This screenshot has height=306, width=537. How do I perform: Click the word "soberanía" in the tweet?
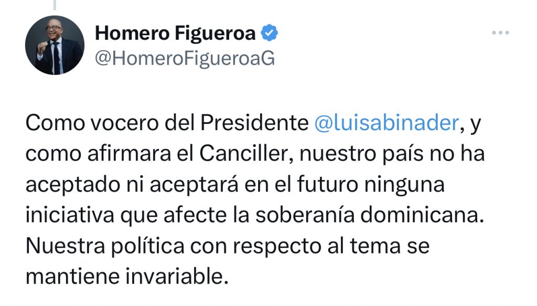pos(305,215)
